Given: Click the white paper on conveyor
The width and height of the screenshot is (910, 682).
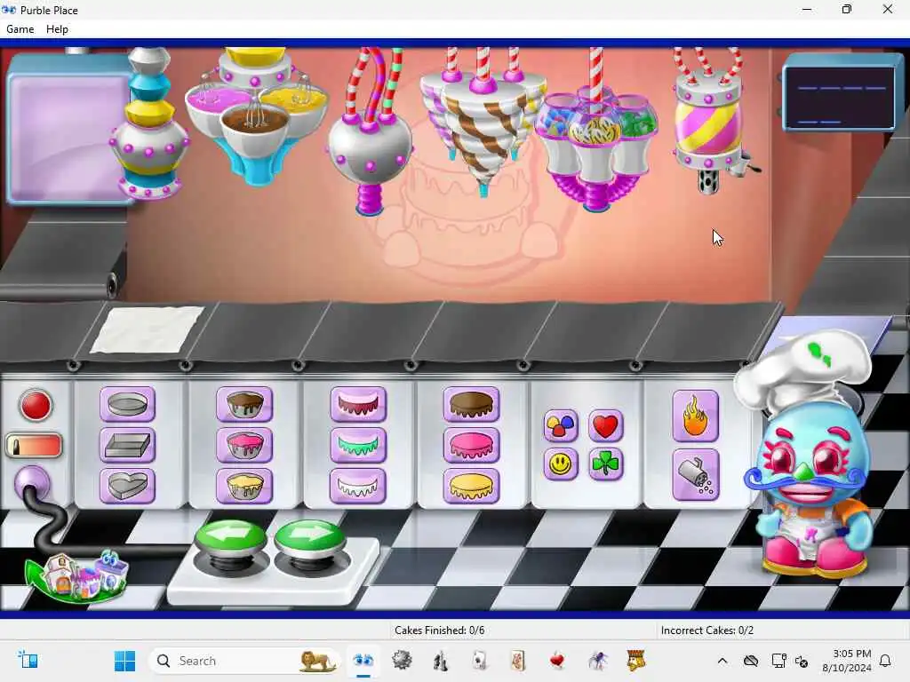Looking at the screenshot, I should (148, 329).
